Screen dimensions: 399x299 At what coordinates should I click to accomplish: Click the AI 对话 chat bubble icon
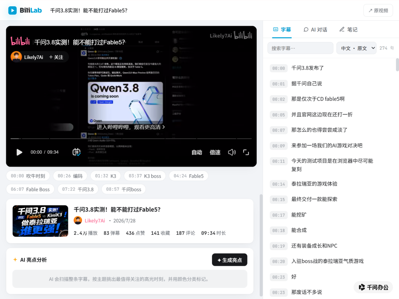[306, 29]
